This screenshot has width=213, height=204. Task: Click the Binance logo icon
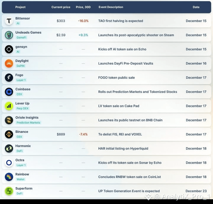pos(9,134)
